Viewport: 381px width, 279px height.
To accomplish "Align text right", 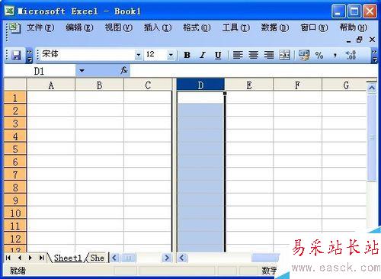I will coord(269,55).
